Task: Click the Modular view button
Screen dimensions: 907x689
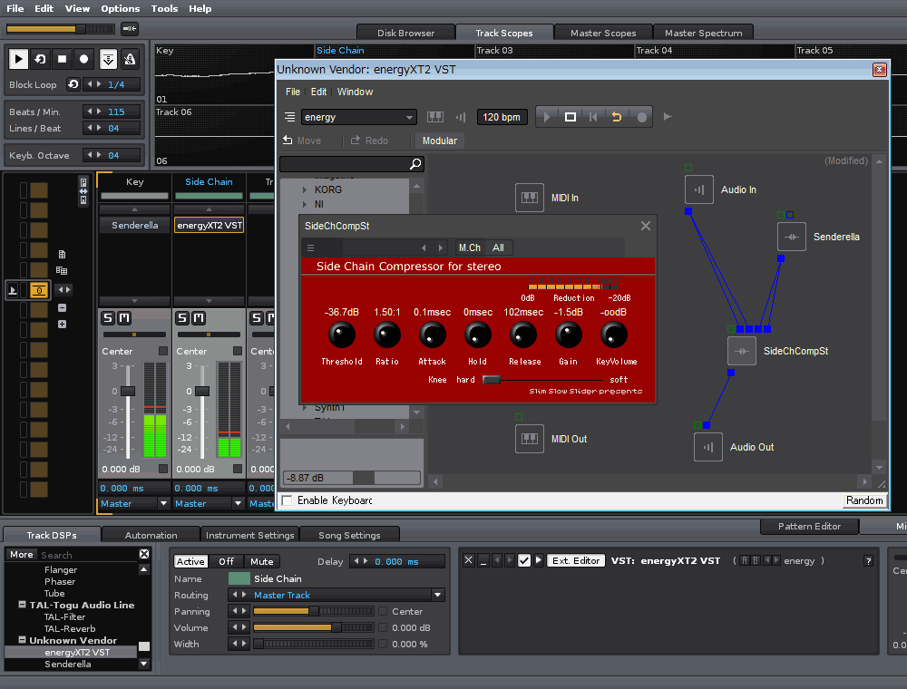Action: 440,141
